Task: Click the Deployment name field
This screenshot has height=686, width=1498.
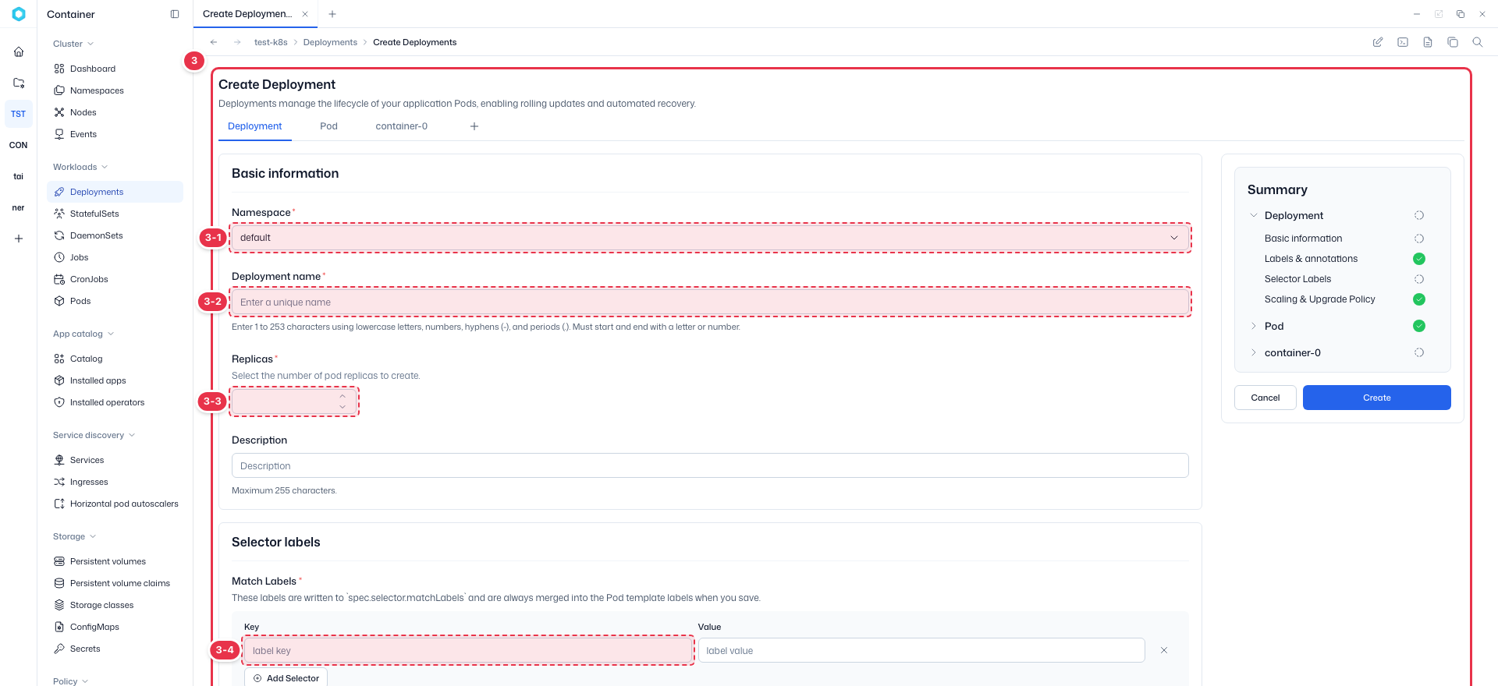Action: pos(710,302)
